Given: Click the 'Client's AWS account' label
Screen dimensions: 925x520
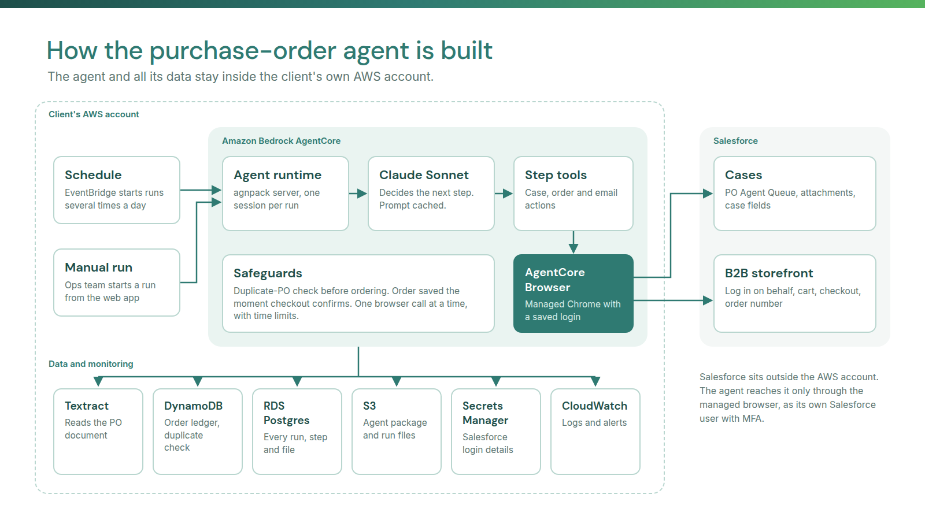Looking at the screenshot, I should pos(94,114).
